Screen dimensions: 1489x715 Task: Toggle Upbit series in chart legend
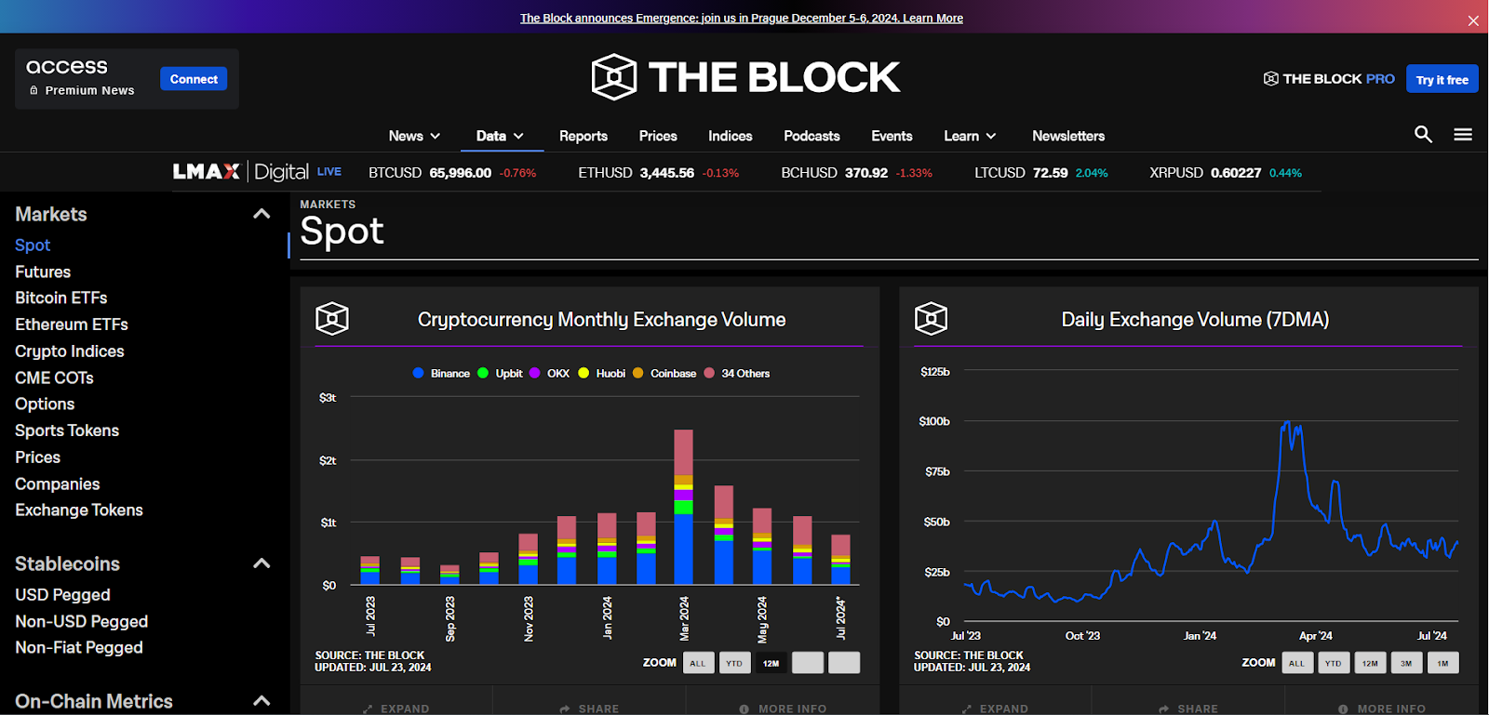pyautogui.click(x=500, y=373)
